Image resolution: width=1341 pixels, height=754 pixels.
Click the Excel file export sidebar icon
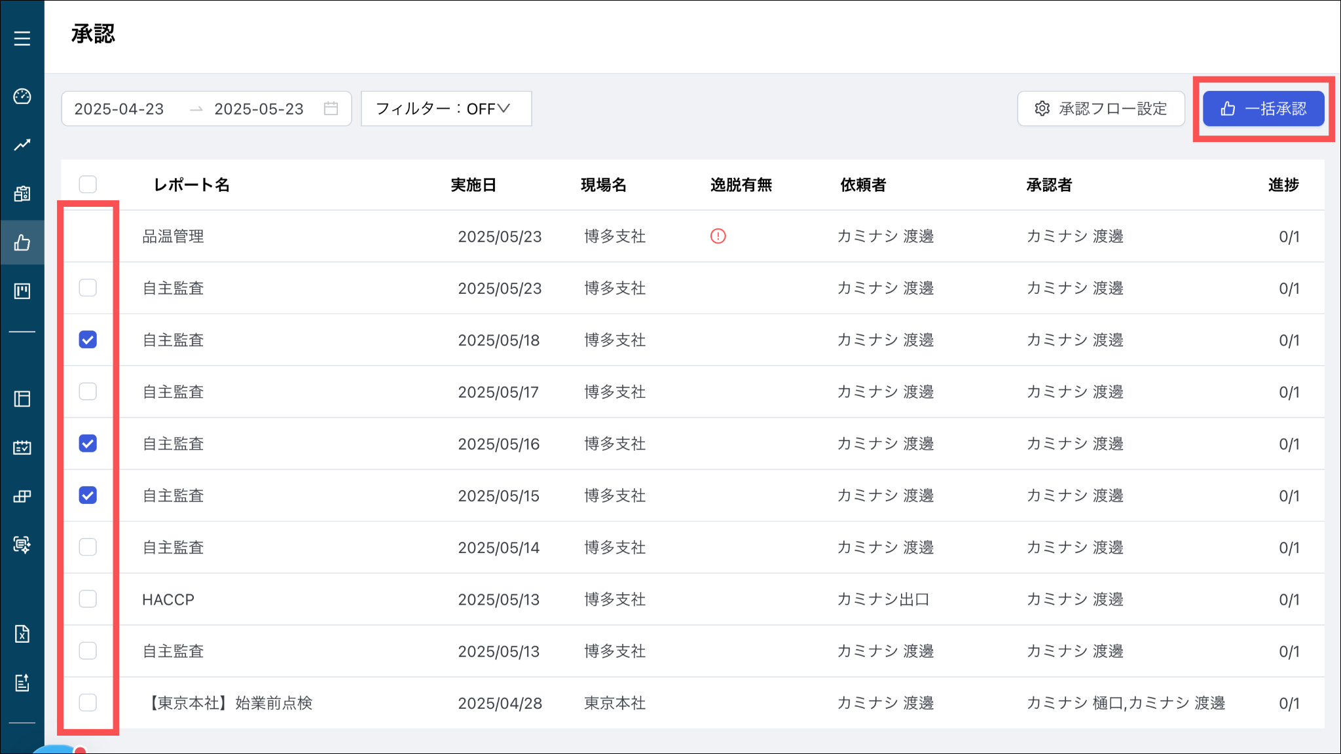point(22,634)
